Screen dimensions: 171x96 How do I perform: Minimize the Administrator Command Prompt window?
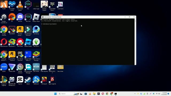[x=125, y=17]
